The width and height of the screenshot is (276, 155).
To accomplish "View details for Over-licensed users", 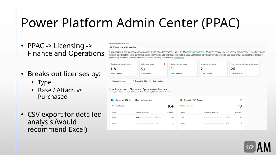I will point(206,73).
